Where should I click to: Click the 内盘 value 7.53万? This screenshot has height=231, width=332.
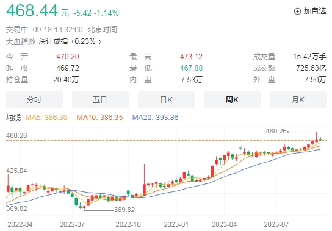192,80
